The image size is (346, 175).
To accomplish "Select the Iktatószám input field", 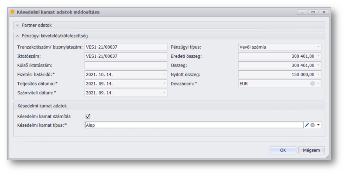I will (x=126, y=56).
